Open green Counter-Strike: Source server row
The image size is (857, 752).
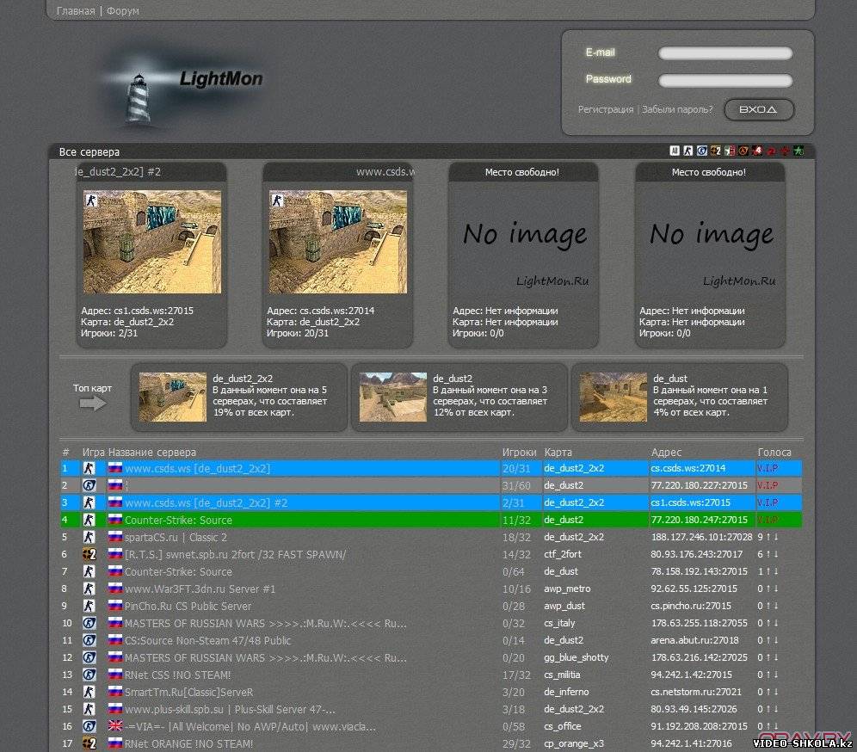click(178, 520)
